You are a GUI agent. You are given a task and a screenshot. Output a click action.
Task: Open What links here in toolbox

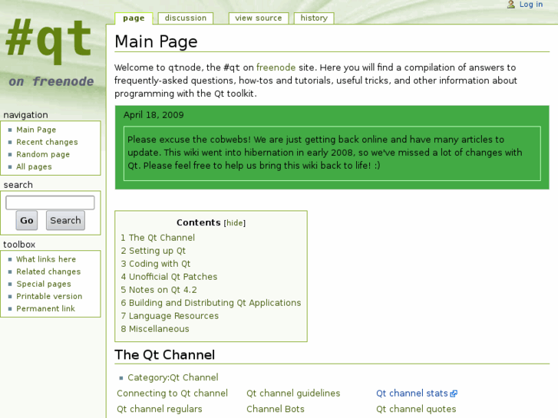[x=46, y=259]
